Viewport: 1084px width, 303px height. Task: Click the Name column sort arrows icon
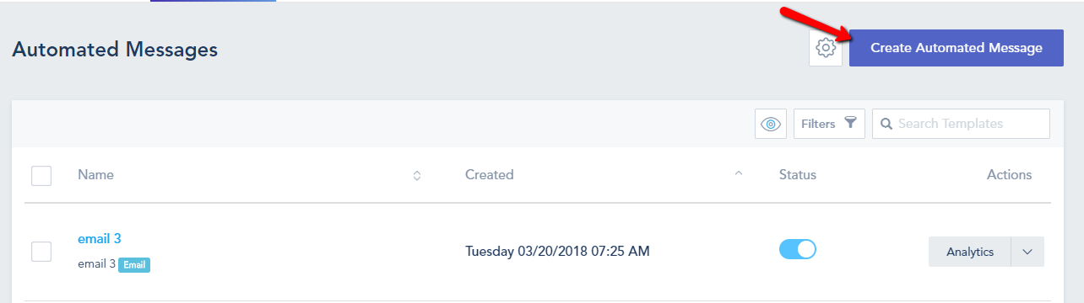(416, 175)
